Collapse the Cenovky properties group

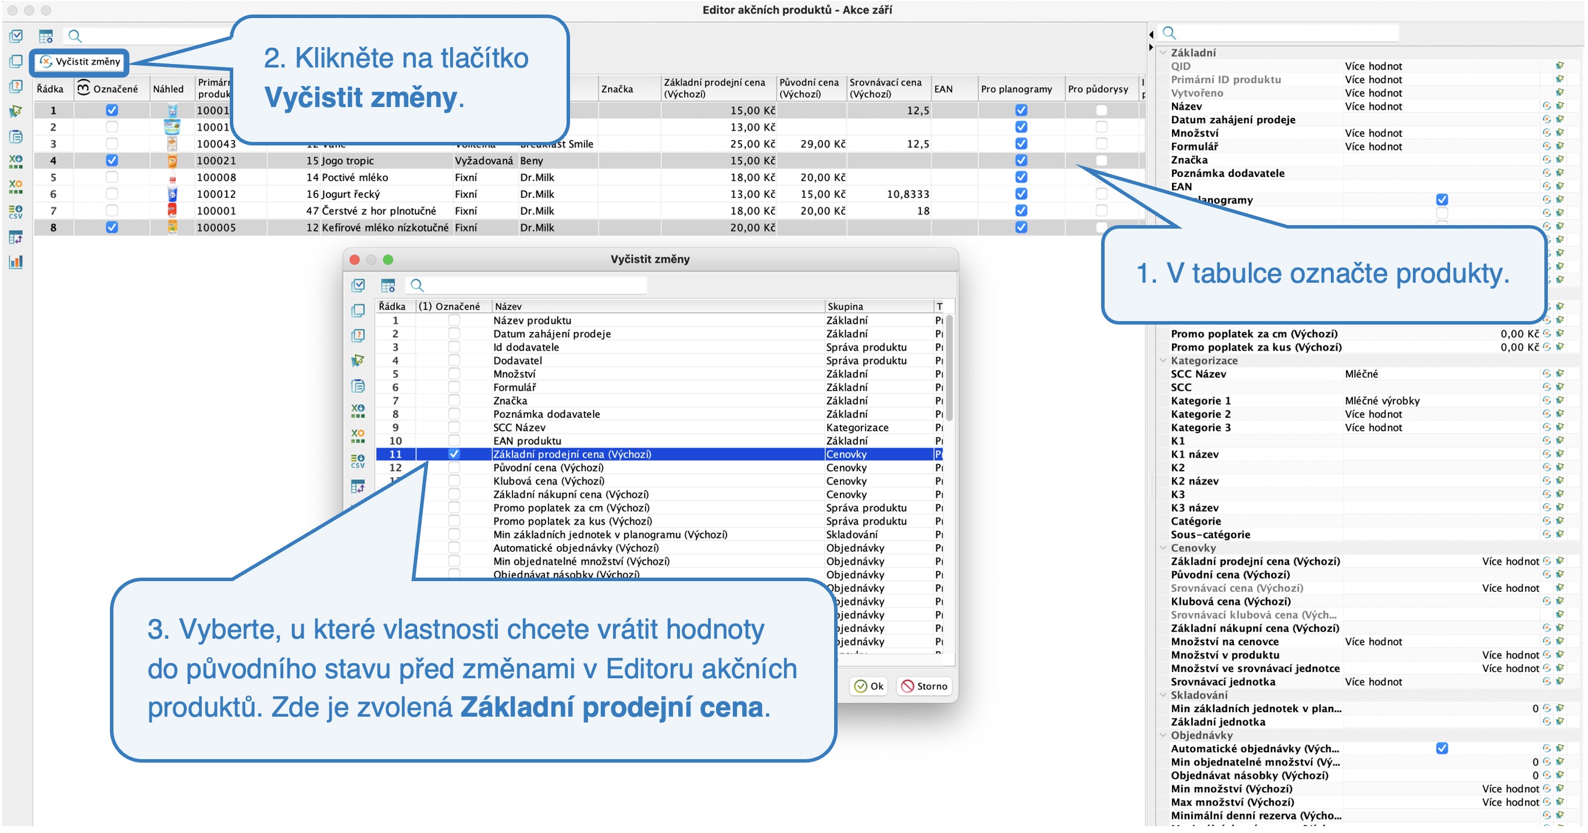click(x=1163, y=548)
